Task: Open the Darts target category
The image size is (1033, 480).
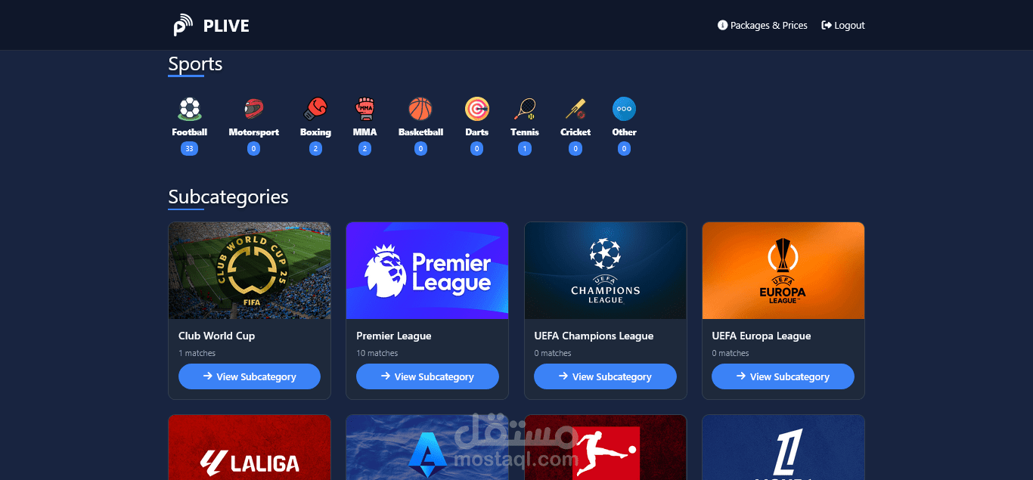Action: [x=476, y=109]
